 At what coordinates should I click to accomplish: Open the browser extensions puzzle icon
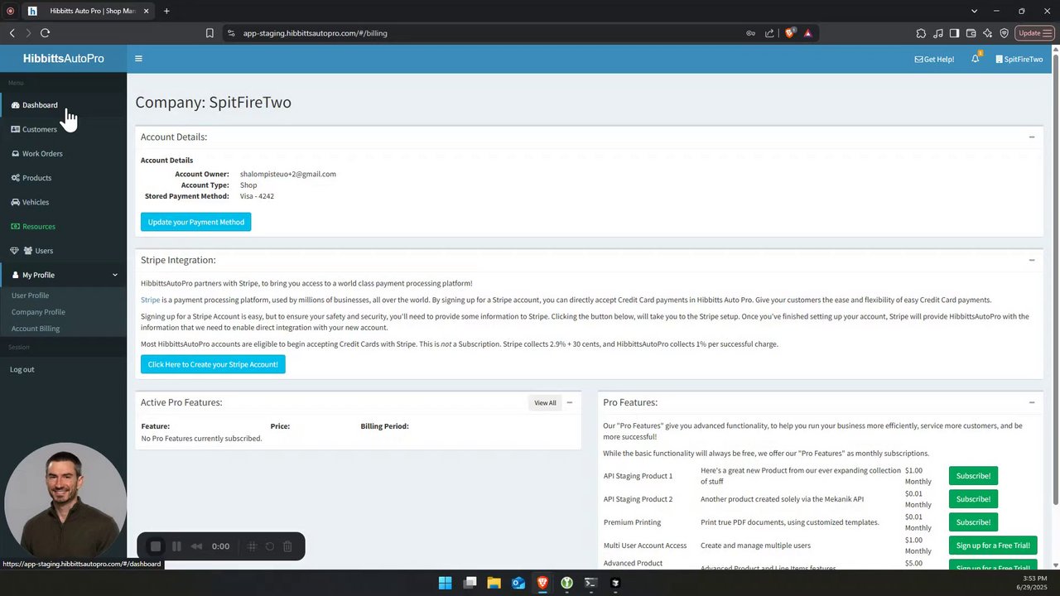click(921, 33)
